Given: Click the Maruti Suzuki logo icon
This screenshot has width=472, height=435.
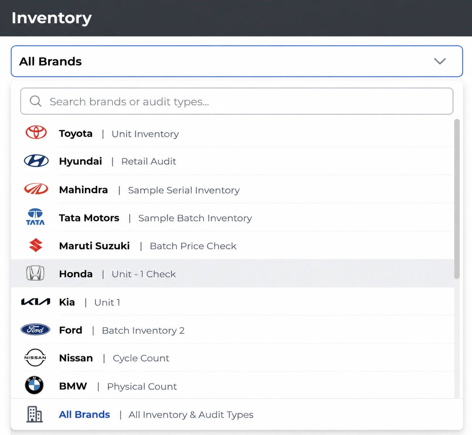Looking at the screenshot, I should 36,245.
